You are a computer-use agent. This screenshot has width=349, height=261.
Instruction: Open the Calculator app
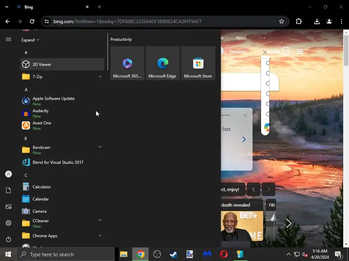[x=62, y=187]
